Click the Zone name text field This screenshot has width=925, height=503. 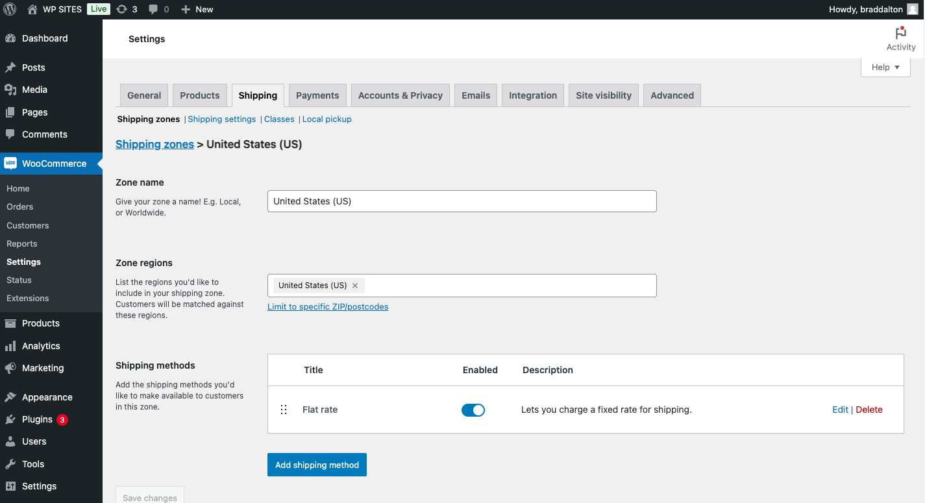click(x=462, y=201)
